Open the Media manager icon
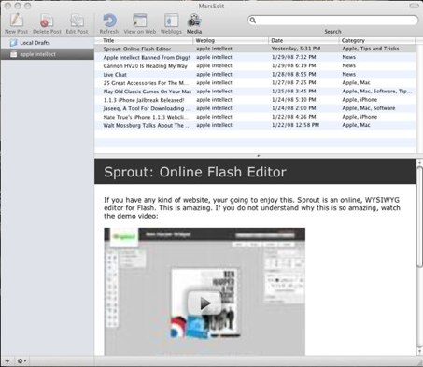Image resolution: width=423 pixels, height=367 pixels. point(194,21)
